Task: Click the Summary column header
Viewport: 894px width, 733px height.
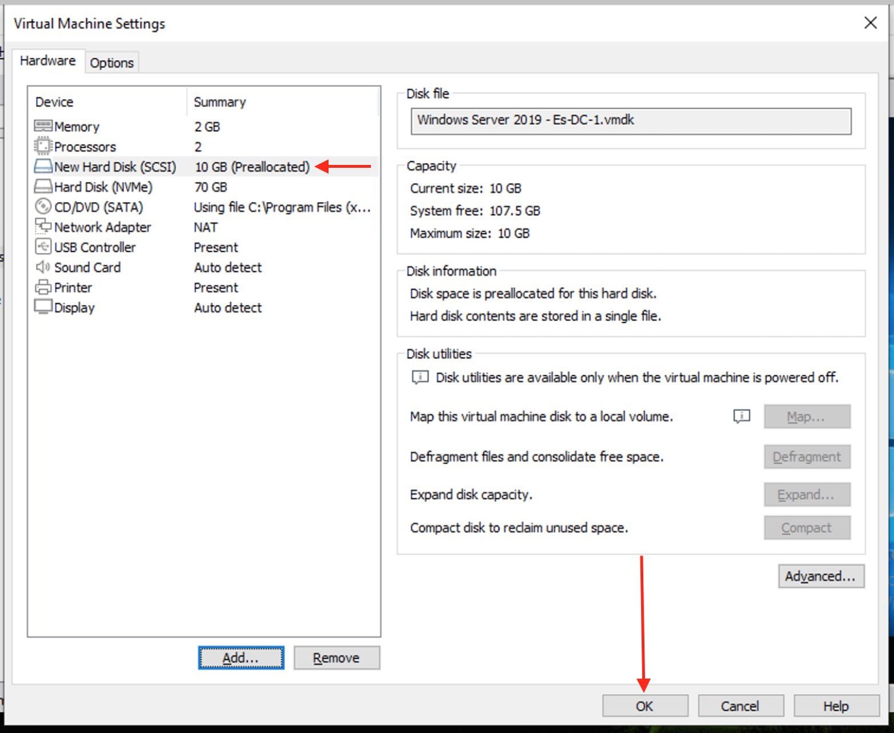Action: (x=220, y=102)
